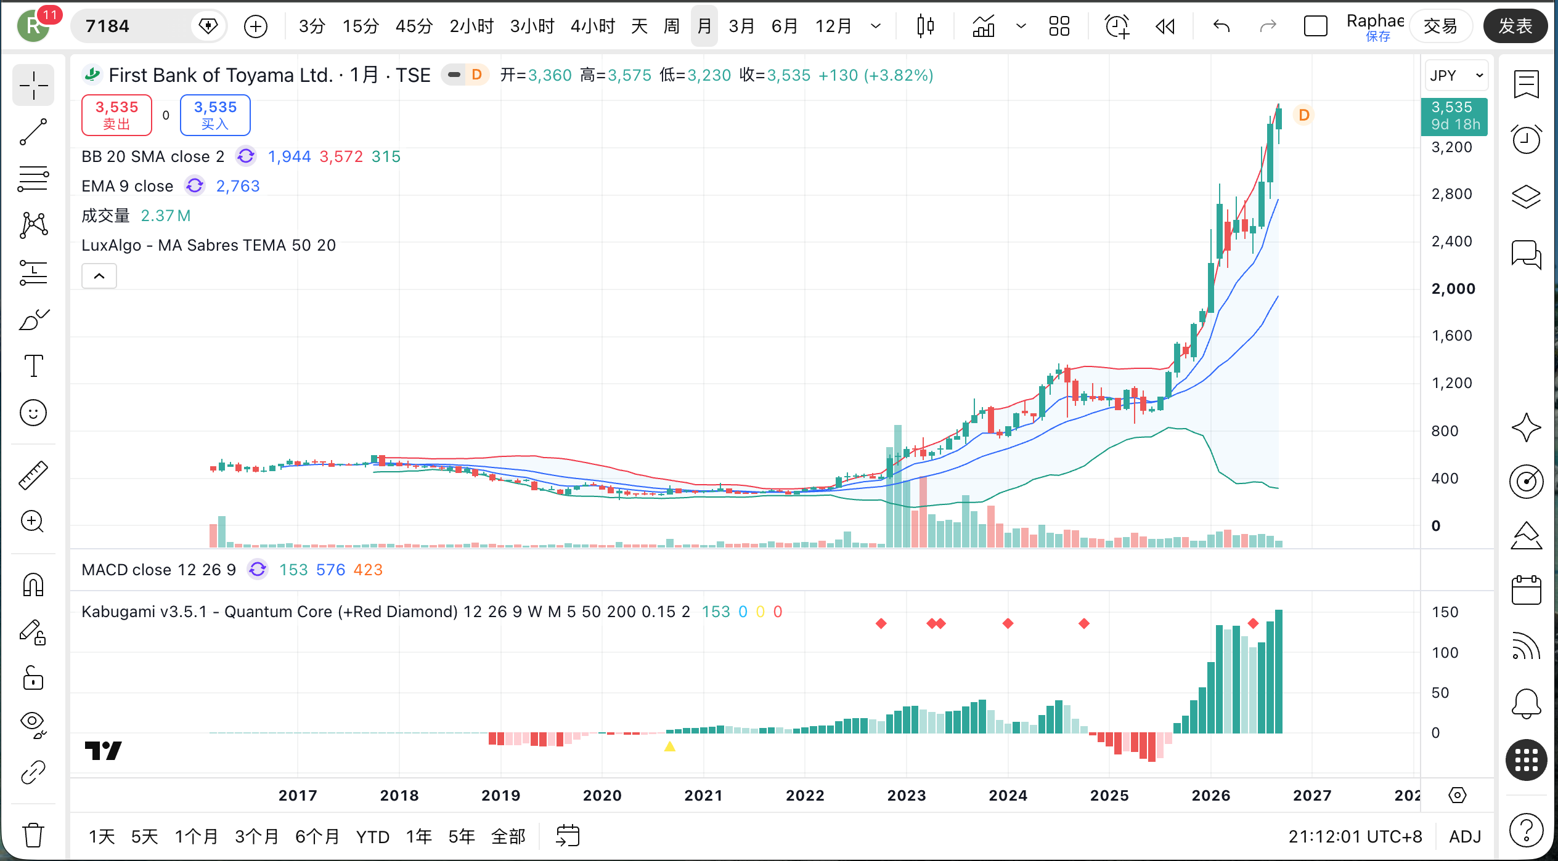Save layout via Raphae 保存

tap(1376, 28)
